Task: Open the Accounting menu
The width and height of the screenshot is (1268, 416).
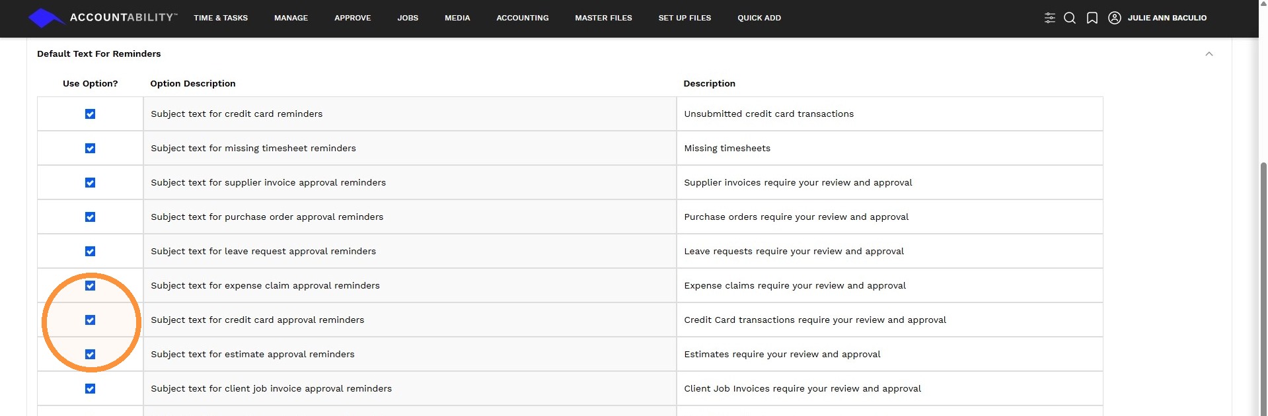Action: click(523, 18)
